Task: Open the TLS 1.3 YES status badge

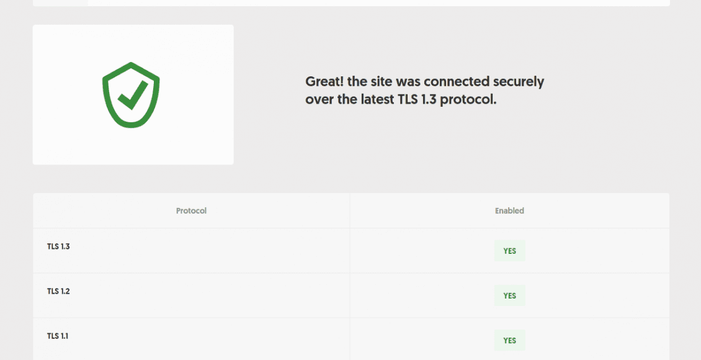Action: [x=509, y=251]
